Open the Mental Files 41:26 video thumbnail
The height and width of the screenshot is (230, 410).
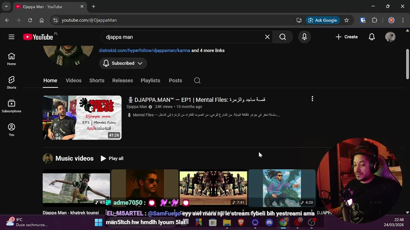(82, 118)
